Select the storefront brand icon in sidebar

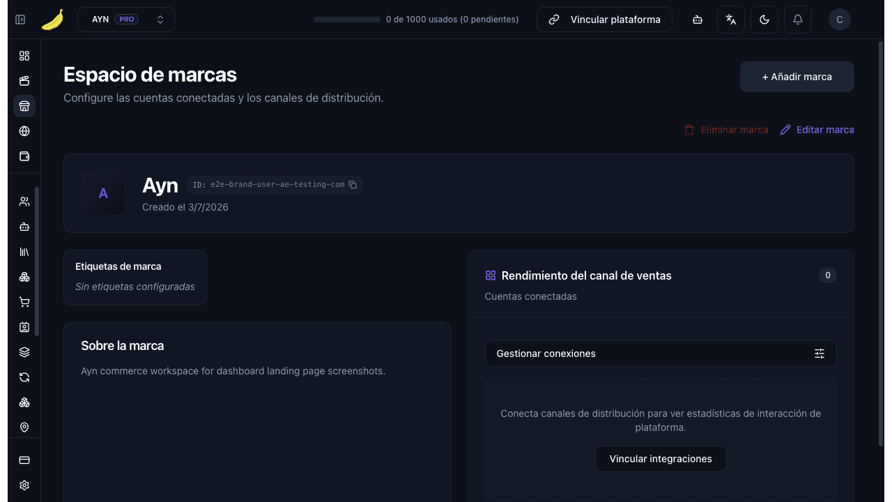click(24, 106)
